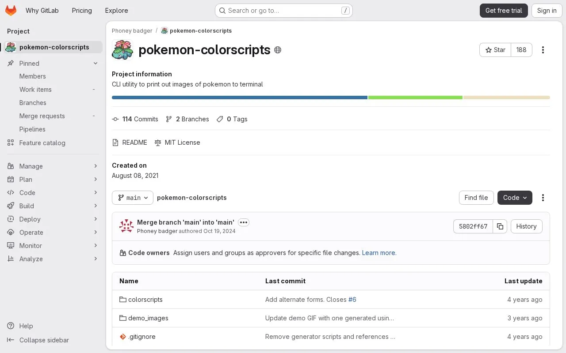
Task: Expand the Code sidebar section
Action: click(53, 193)
